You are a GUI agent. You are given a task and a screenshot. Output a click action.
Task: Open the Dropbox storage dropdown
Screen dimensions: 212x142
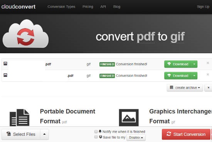point(136,137)
